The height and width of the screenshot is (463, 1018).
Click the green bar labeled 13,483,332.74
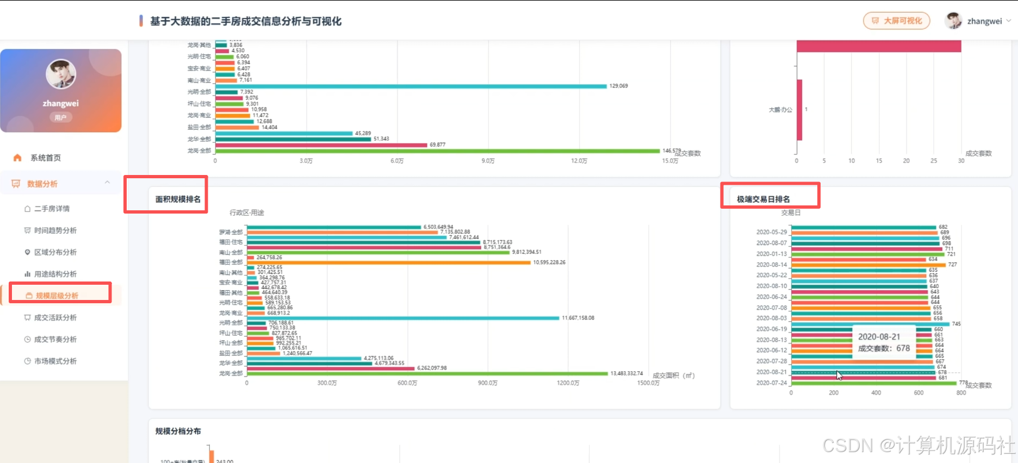pos(427,373)
